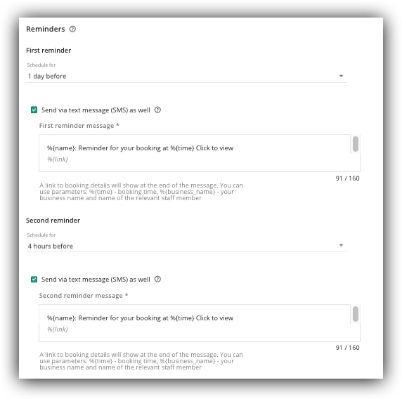Image resolution: width=402 pixels, height=399 pixels.
Task: Click the %{link} text in first reminder message
Action: tap(58, 159)
